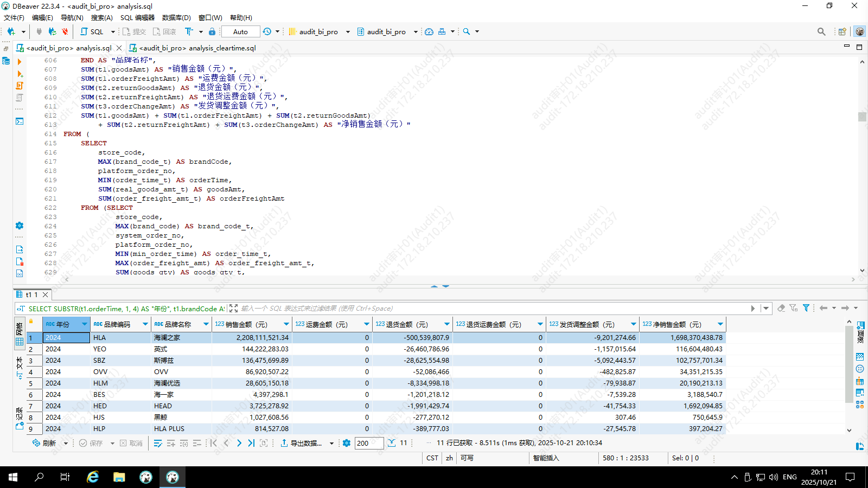Click the 导出数据 export button

(302, 443)
